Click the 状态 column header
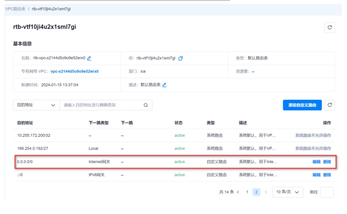This screenshot has width=347, height=214. 178,123
